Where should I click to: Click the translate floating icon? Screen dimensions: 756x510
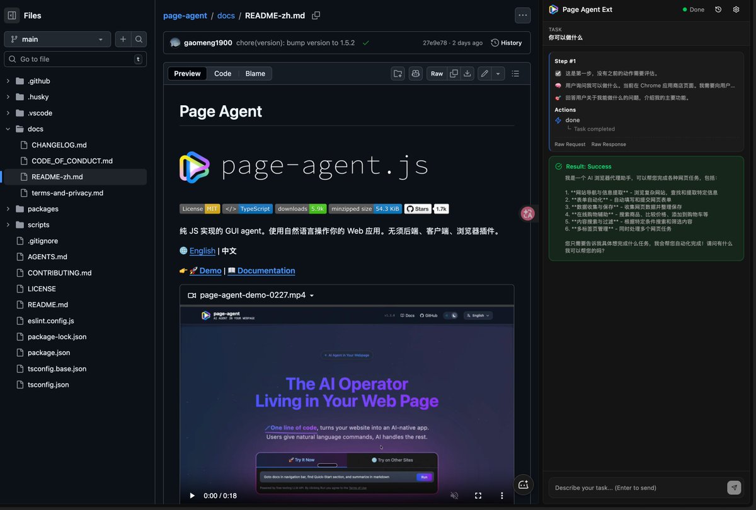tap(528, 214)
